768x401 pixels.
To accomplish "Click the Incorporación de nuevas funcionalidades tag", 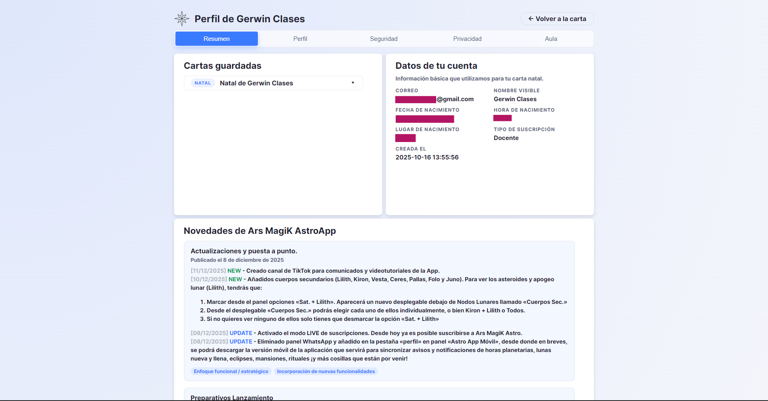I will [x=326, y=371].
